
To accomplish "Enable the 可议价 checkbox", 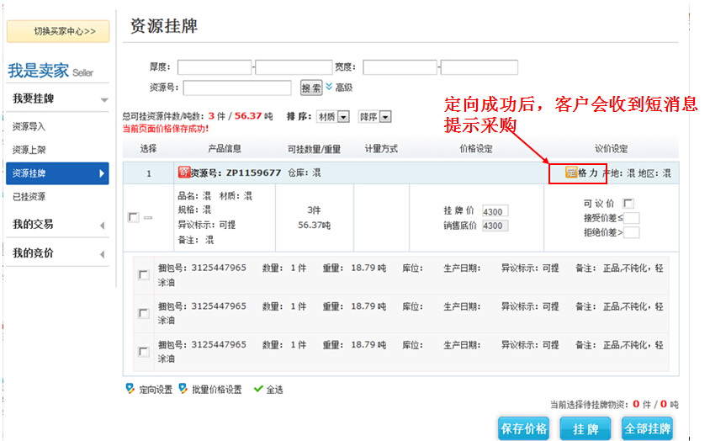I will [628, 204].
